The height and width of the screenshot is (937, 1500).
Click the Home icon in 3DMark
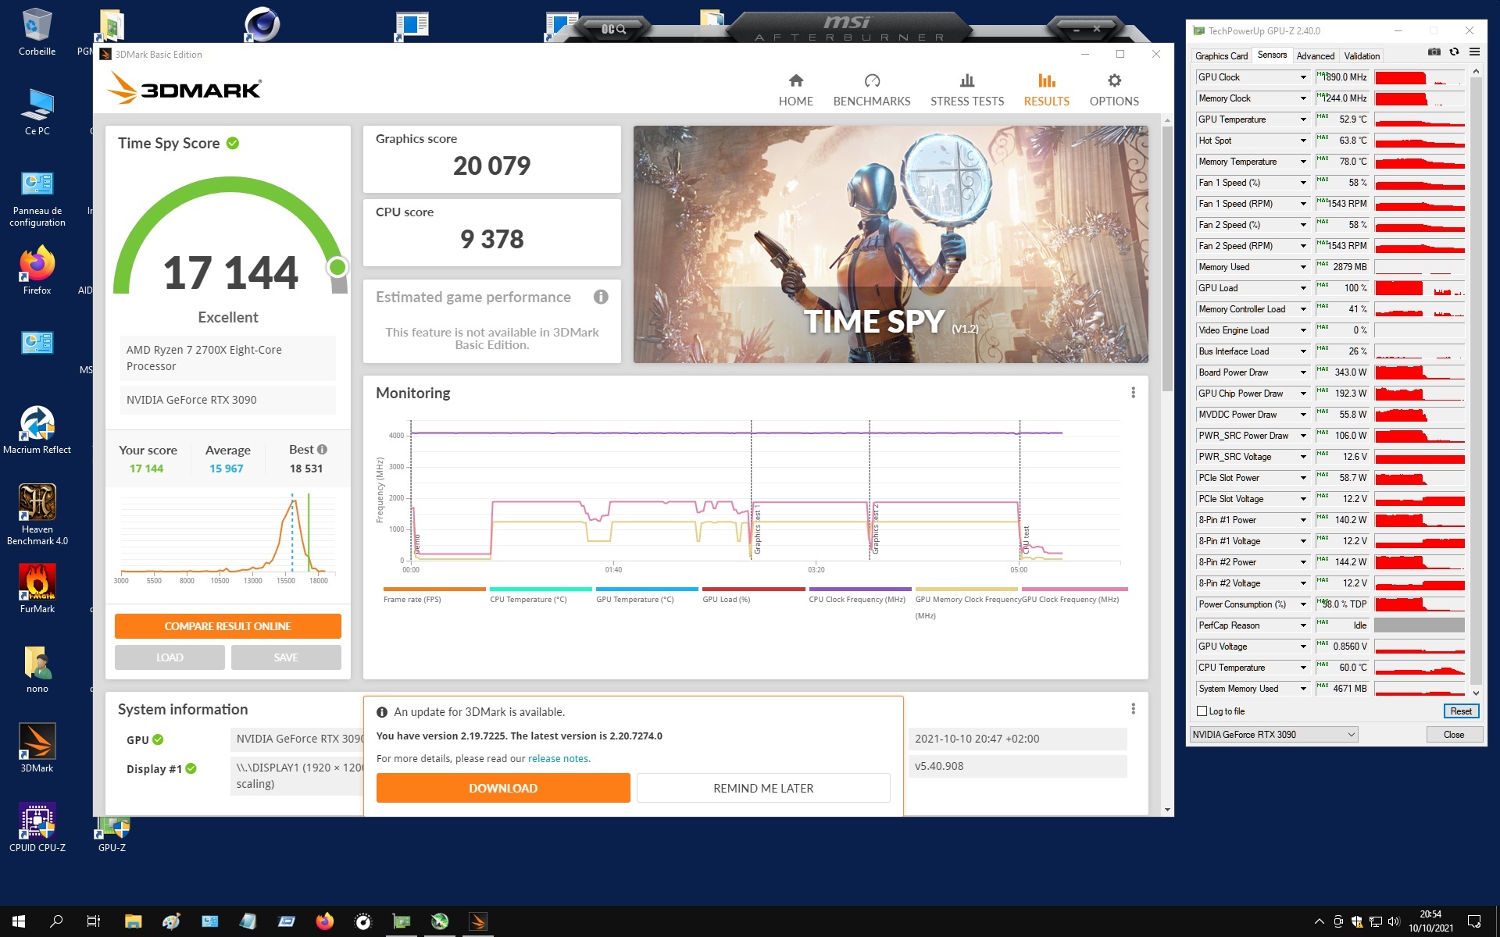pyautogui.click(x=795, y=80)
